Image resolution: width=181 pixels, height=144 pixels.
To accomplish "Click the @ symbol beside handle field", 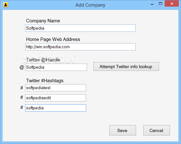I will [x=22, y=67].
